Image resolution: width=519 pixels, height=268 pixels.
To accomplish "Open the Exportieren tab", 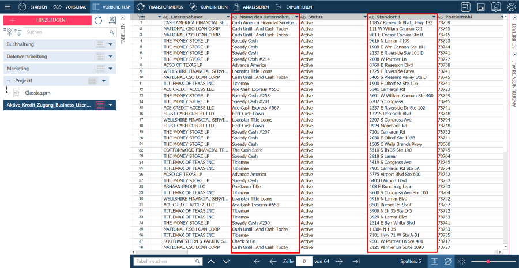I will pyautogui.click(x=294, y=7).
